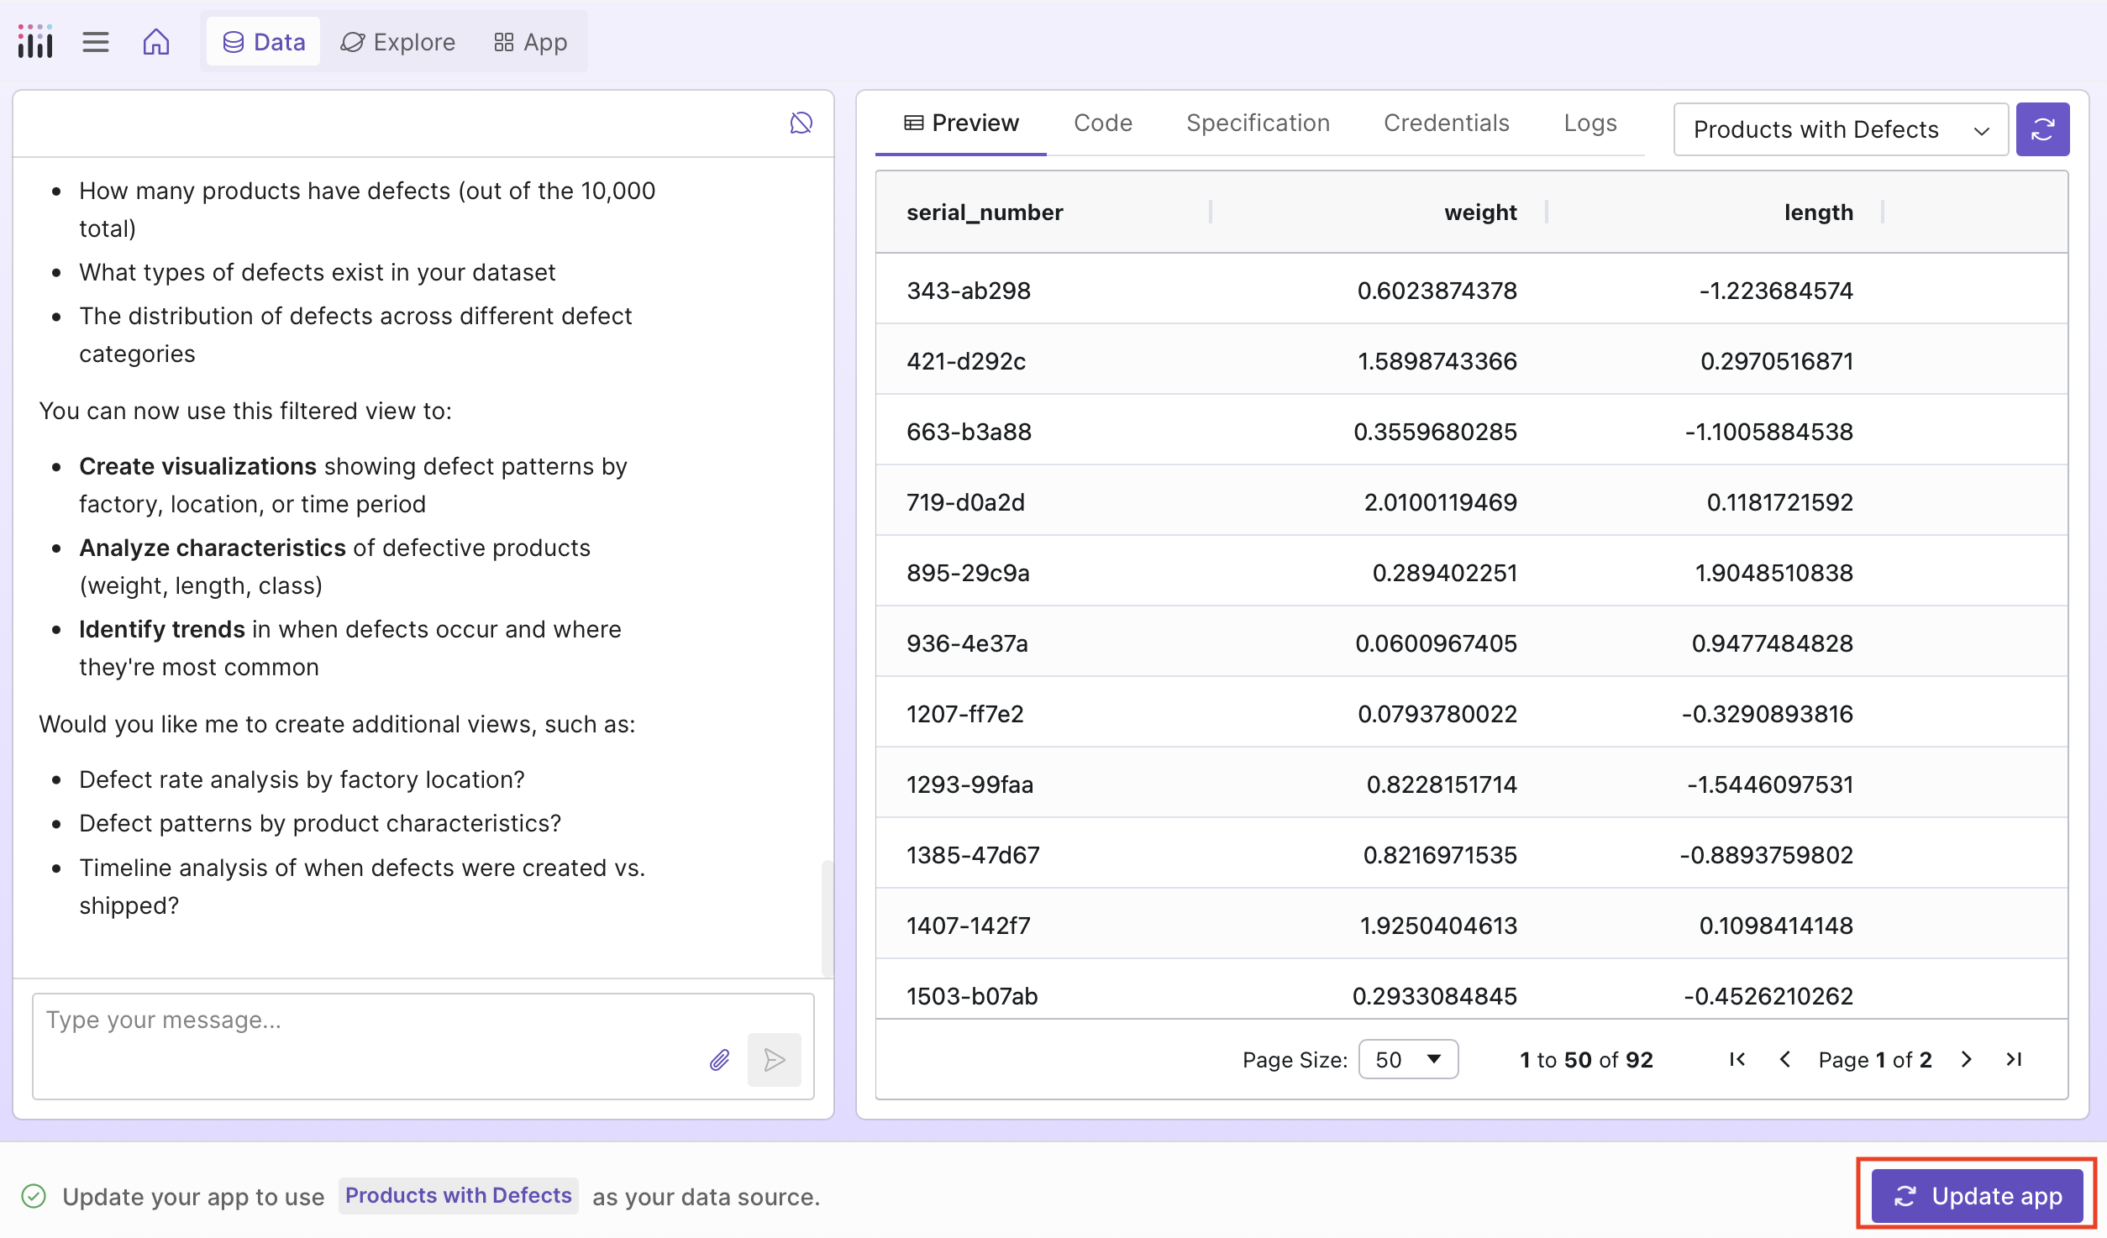The height and width of the screenshot is (1238, 2107).
Task: Return to the first table page
Action: 1737,1059
